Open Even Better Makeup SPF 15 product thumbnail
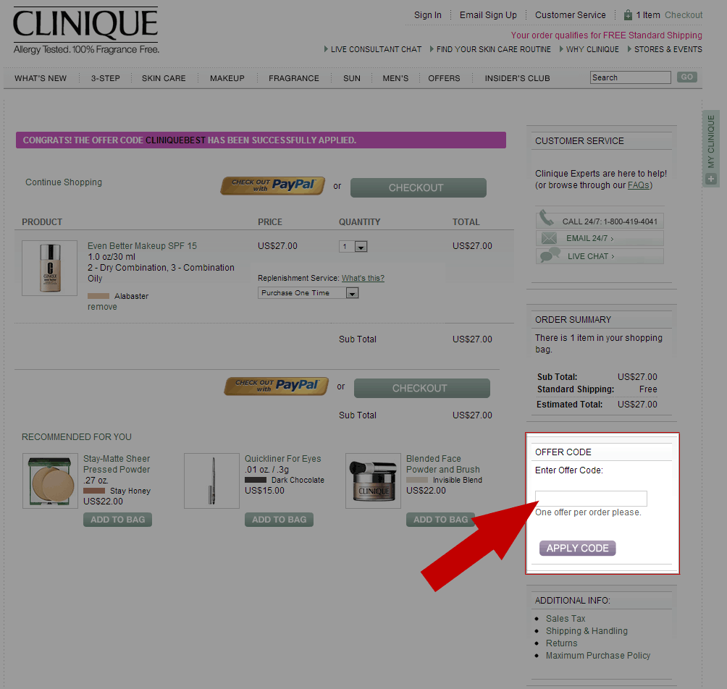This screenshot has width=727, height=689. tap(50, 268)
